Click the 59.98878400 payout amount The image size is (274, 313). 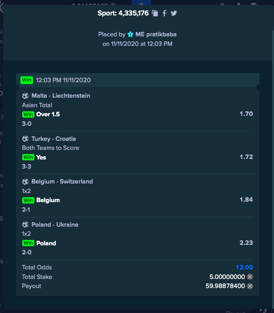click(x=225, y=286)
